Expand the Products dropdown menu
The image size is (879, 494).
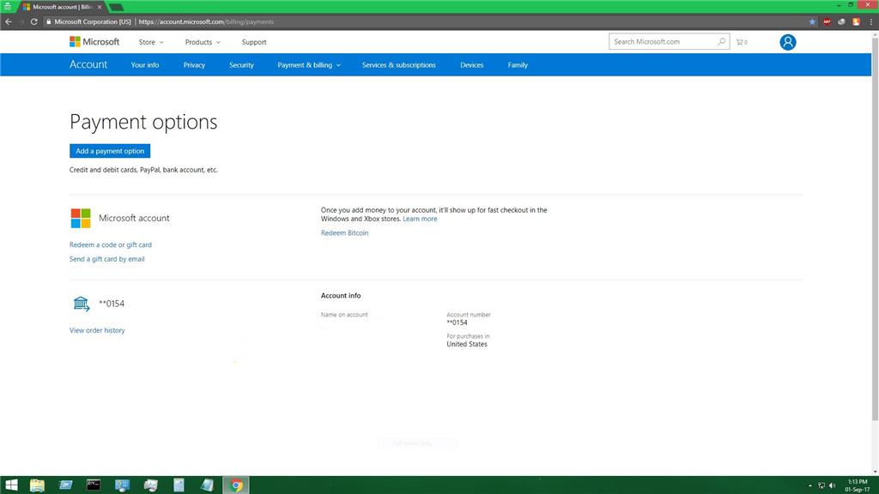[203, 42]
